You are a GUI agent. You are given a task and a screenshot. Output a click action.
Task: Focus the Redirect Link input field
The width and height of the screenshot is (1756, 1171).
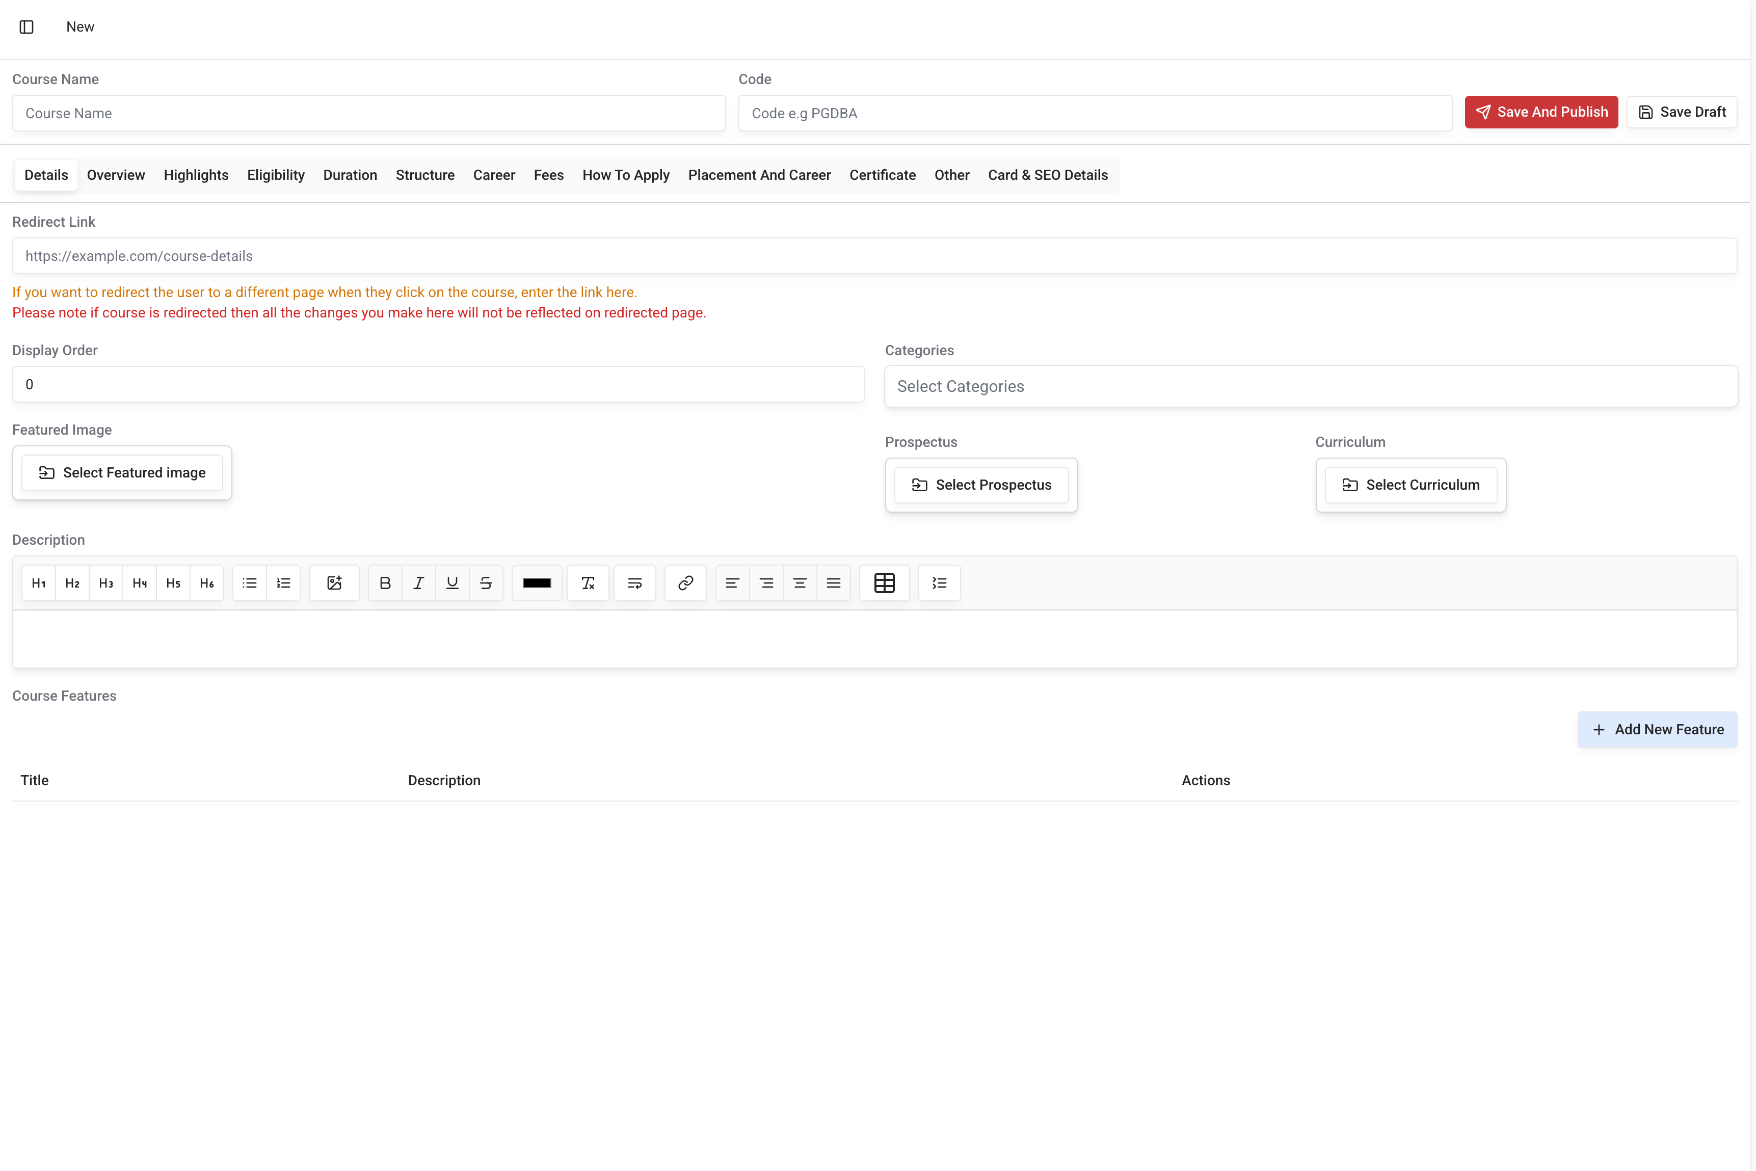tap(874, 256)
